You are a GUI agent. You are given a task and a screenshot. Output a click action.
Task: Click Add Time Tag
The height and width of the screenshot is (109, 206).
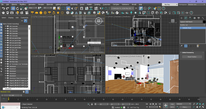pyautogui.click(x=134, y=108)
